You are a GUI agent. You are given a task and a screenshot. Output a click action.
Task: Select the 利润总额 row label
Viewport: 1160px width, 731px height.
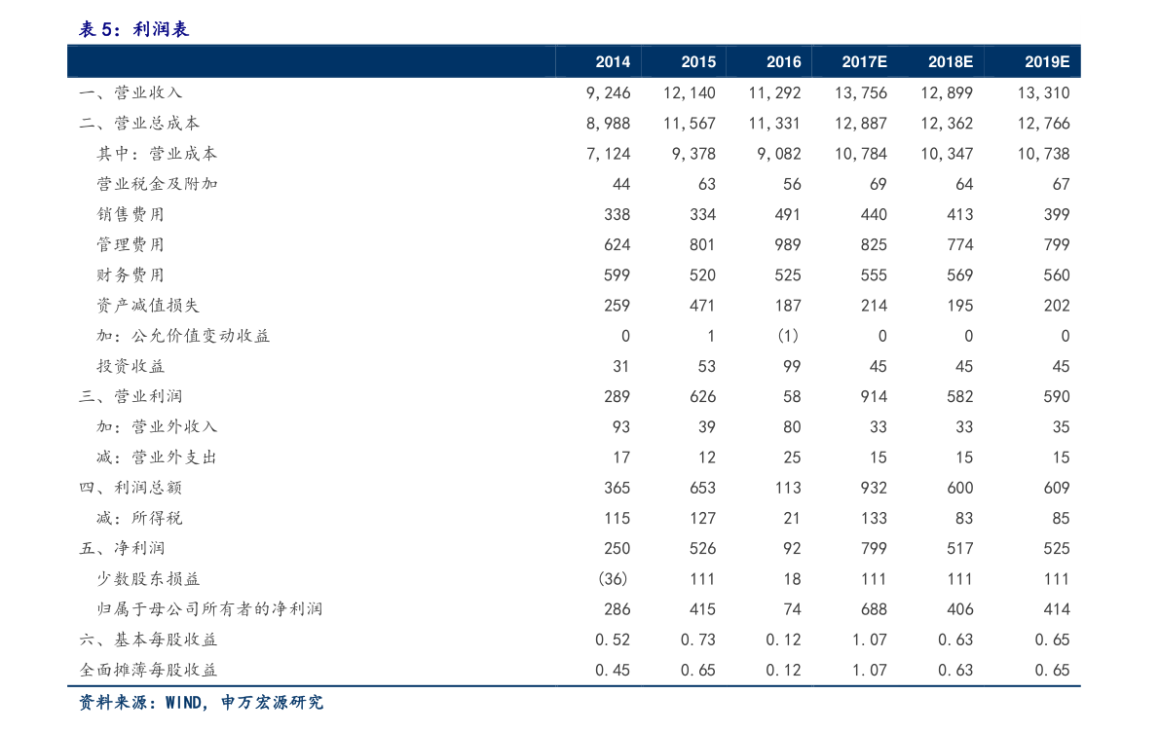coord(131,488)
